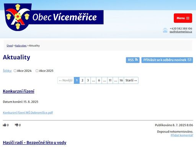The image size is (196, 147).
Task: Open Naše obec breadcrumb link
Action: pyautogui.click(x=21, y=46)
